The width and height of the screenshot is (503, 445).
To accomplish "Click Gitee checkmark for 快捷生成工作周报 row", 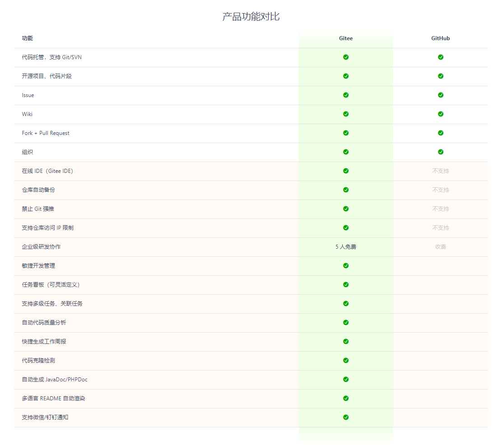I will (x=346, y=342).
